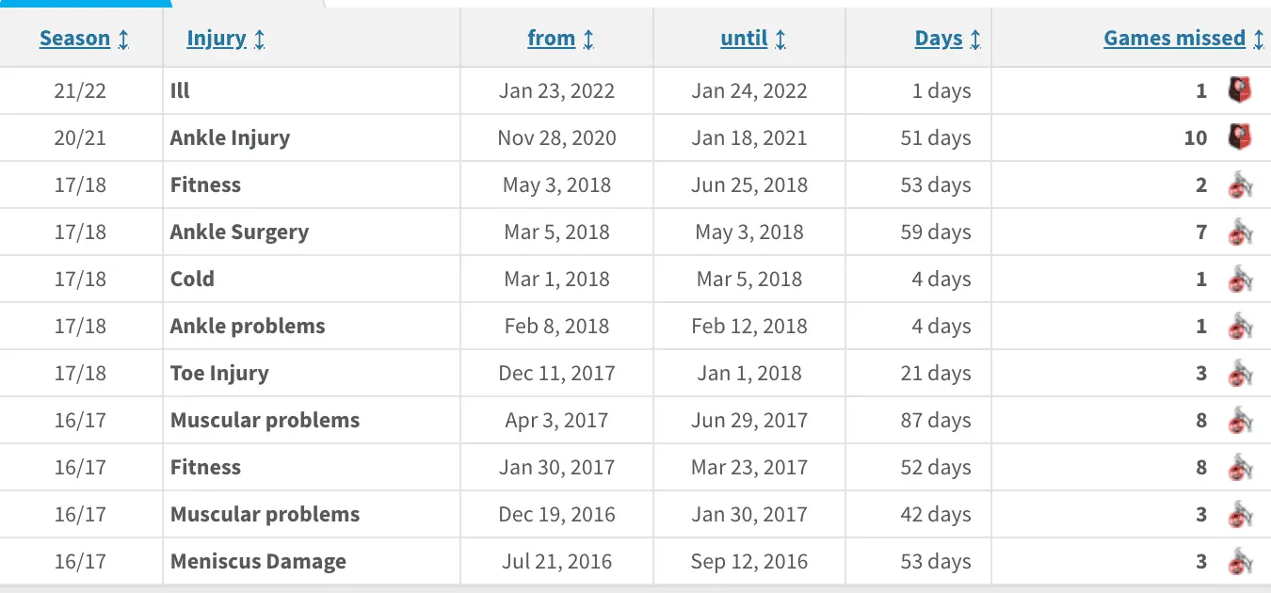Click the Ankle Surgery injury cell
Viewport: 1271px width, 593px height.
pos(239,232)
